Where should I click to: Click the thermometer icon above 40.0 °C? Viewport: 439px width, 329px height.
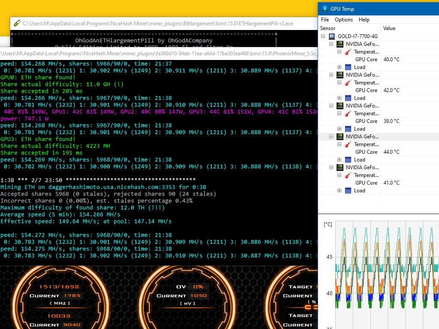point(348,52)
